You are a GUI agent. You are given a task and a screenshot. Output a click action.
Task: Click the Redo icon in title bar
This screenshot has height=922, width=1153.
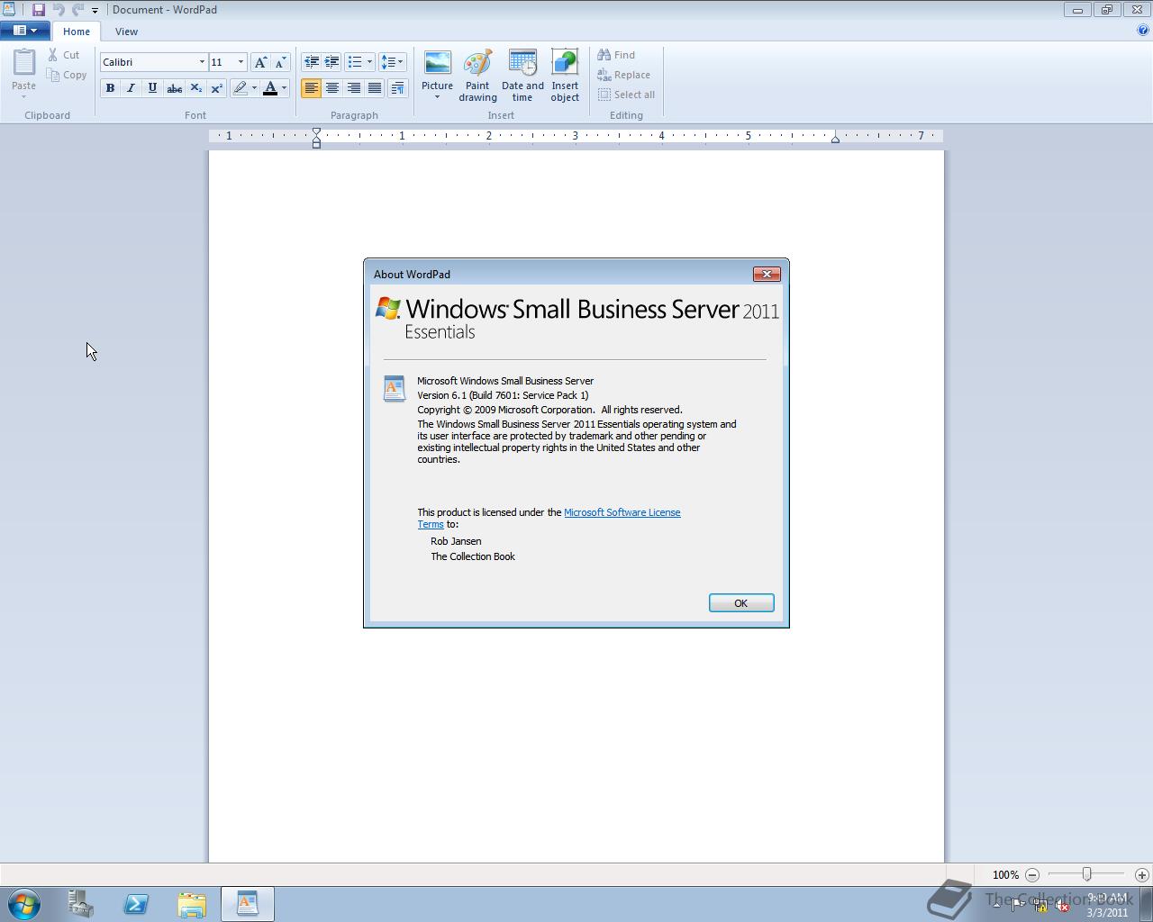pyautogui.click(x=77, y=10)
